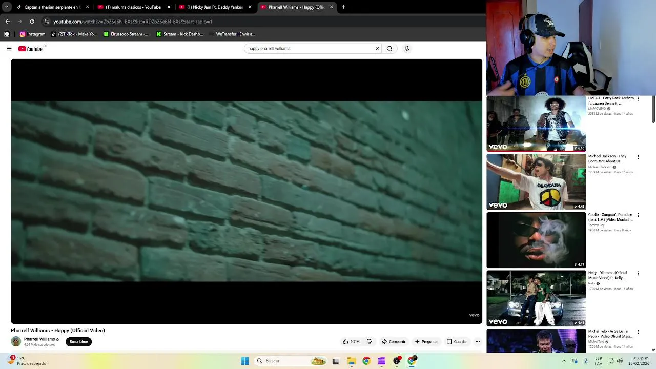
Task: Click the page scrollbar down arrow
Action: click(653, 350)
